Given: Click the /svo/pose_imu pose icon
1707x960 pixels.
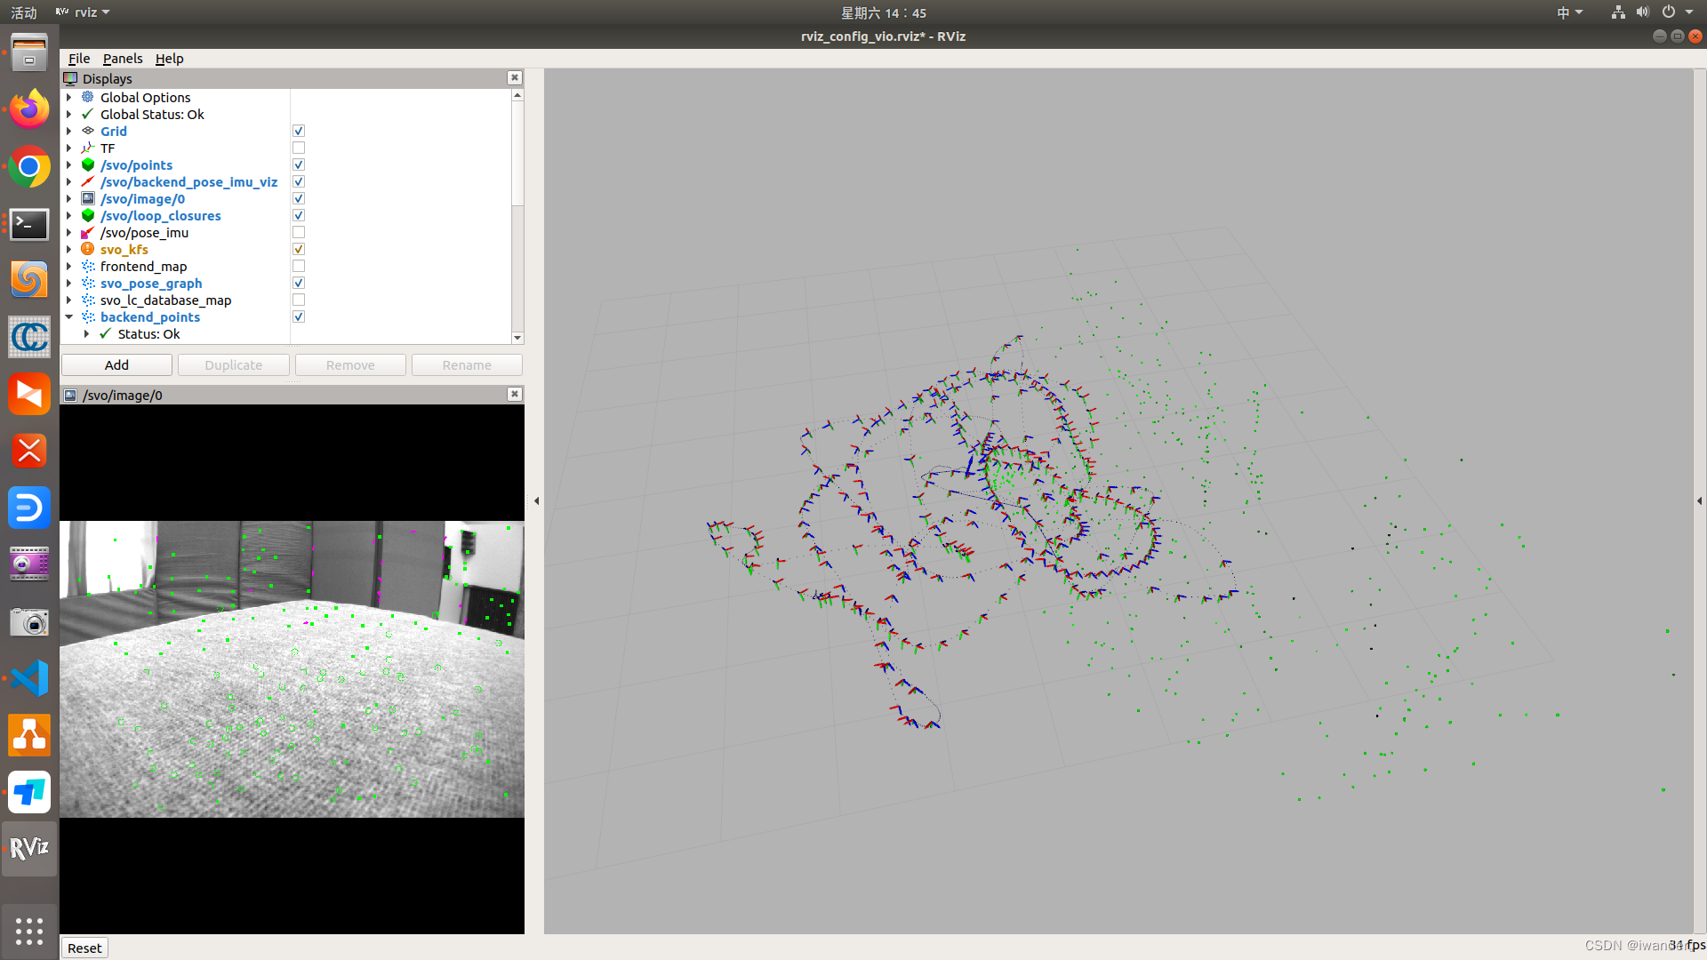Looking at the screenshot, I should [88, 233].
